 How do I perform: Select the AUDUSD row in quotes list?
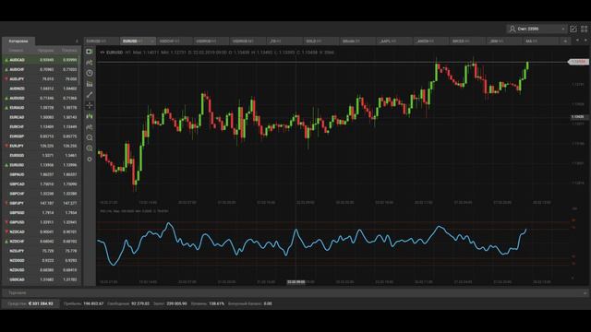pyautogui.click(x=41, y=99)
